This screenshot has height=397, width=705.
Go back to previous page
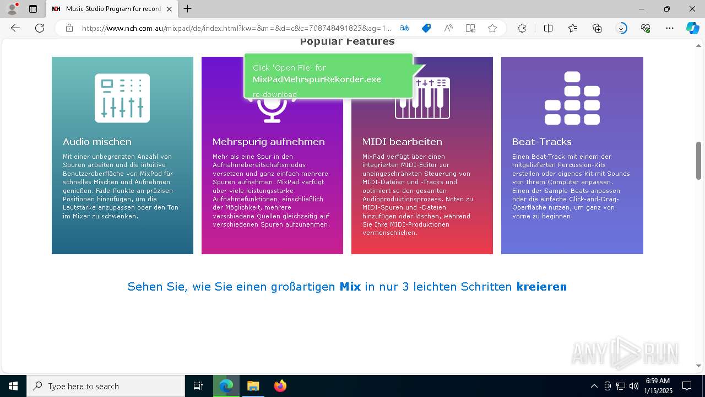pos(15,28)
